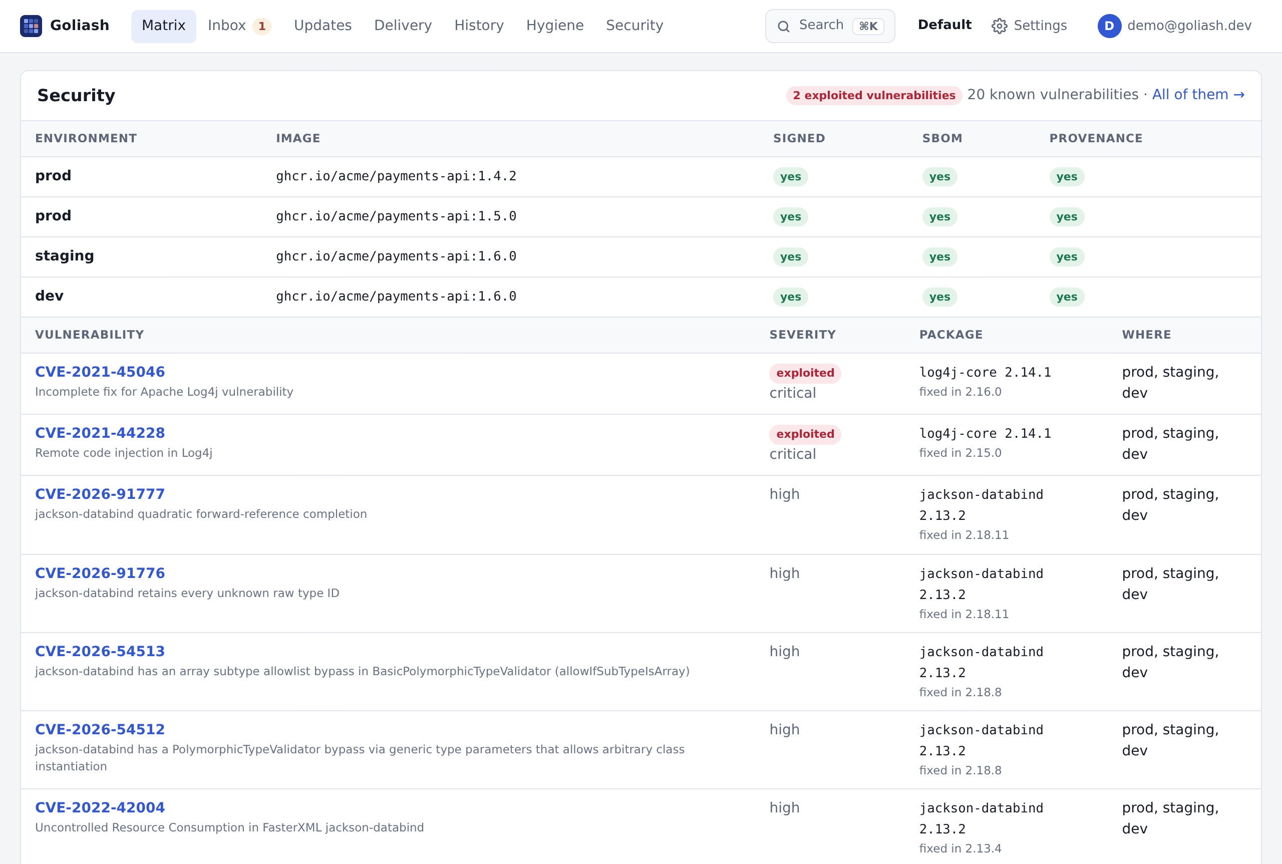Open CVE-2021-45046 details

click(100, 372)
